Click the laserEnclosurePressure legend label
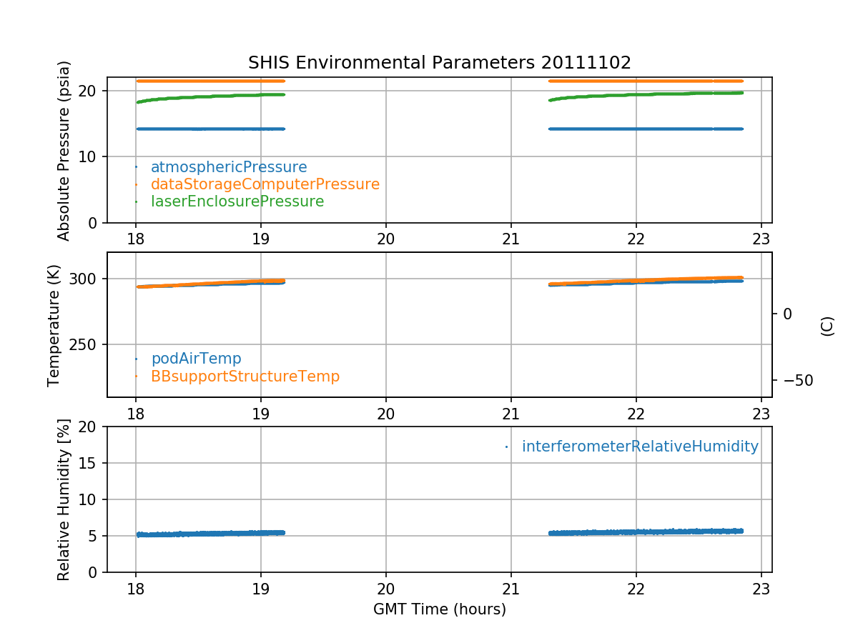Viewport: 858px width, 643px height. pyautogui.click(x=237, y=201)
